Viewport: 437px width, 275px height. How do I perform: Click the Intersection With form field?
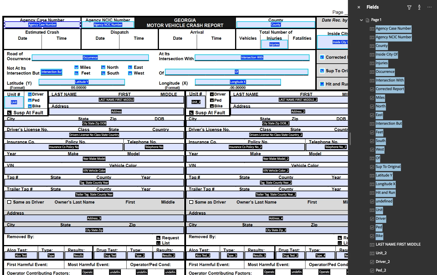coord(252,58)
